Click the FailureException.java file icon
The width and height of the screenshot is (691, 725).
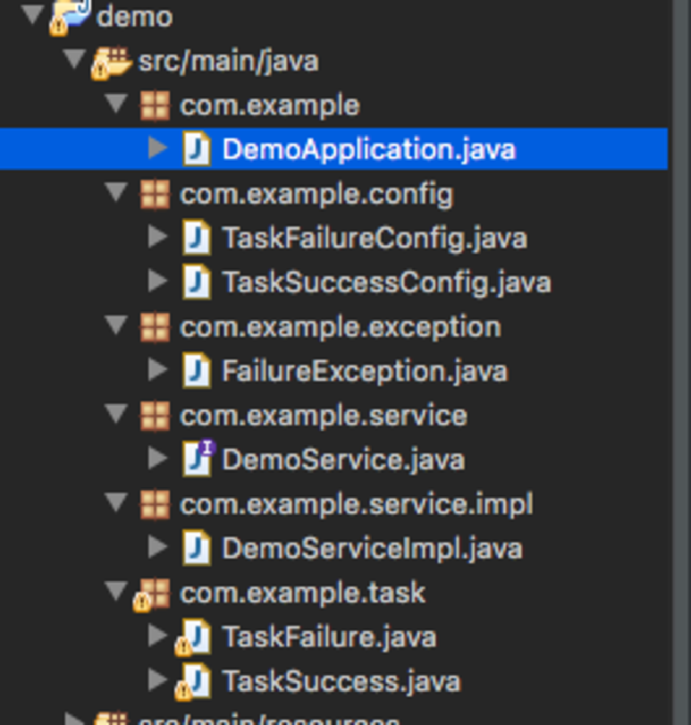pyautogui.click(x=197, y=371)
